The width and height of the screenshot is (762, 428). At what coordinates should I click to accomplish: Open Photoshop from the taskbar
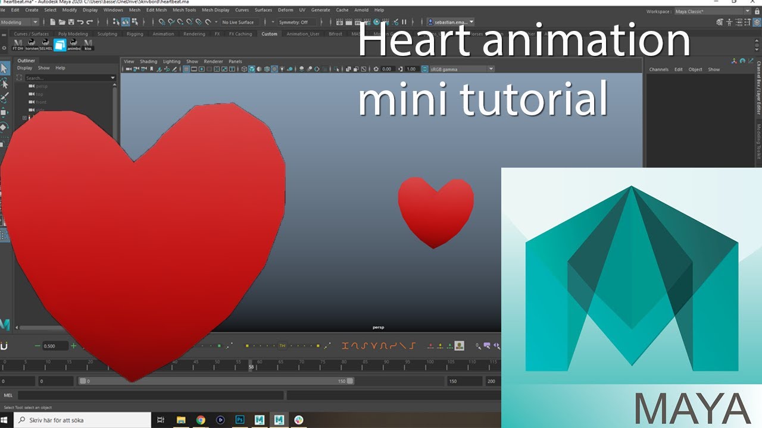click(x=241, y=420)
